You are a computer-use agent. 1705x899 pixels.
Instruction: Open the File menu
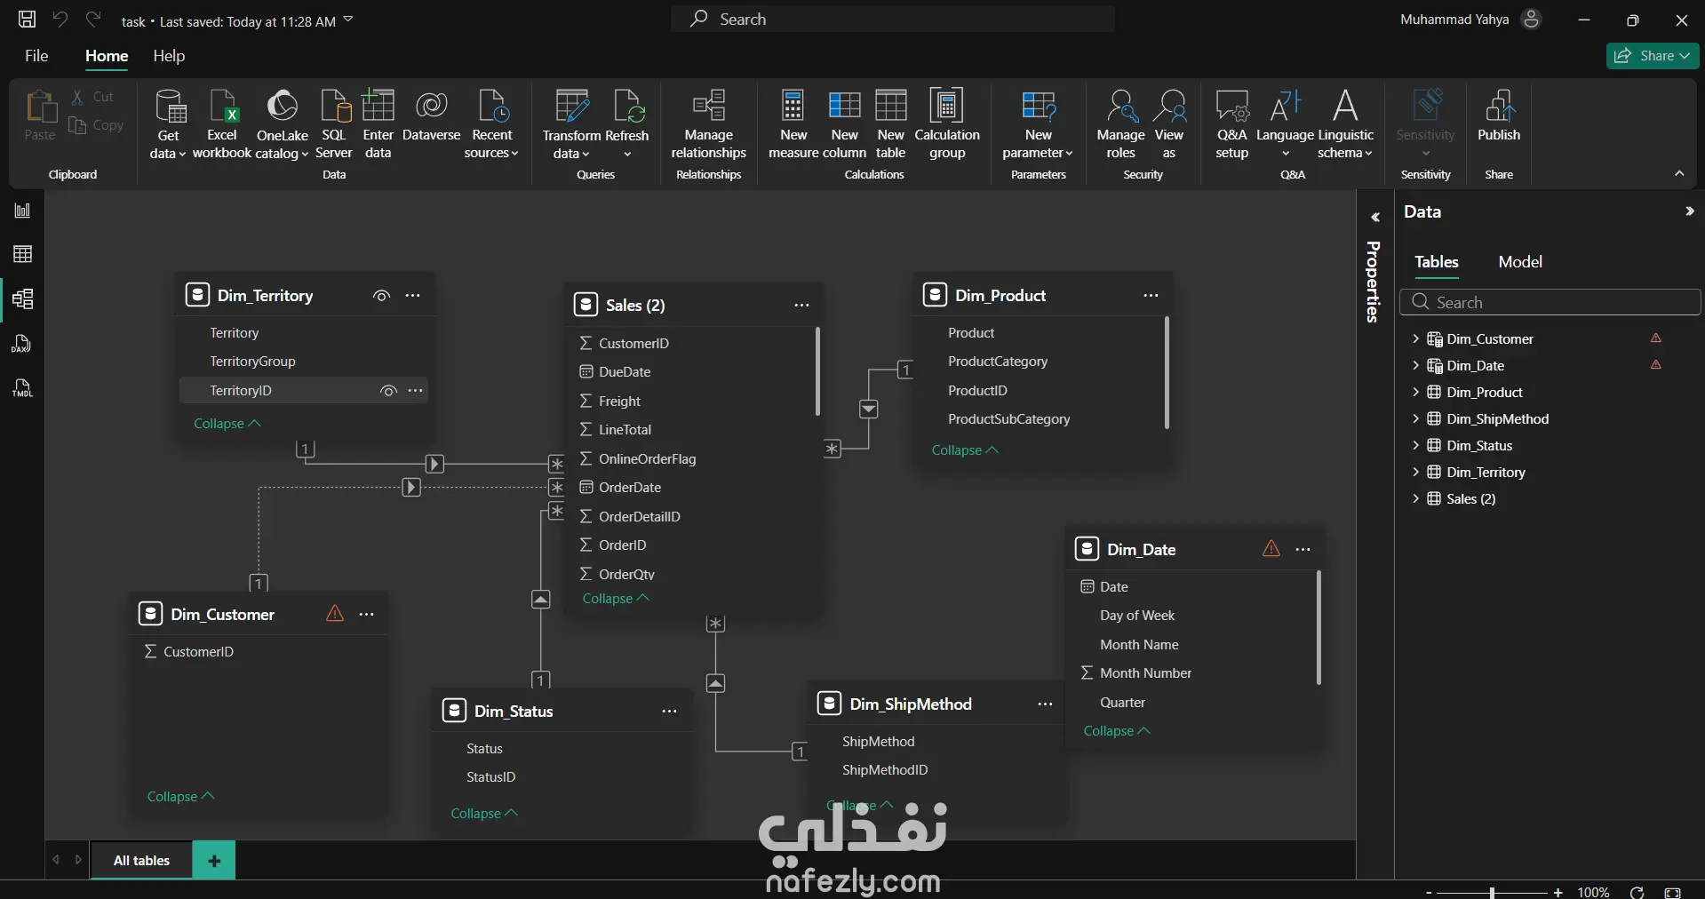tap(36, 56)
